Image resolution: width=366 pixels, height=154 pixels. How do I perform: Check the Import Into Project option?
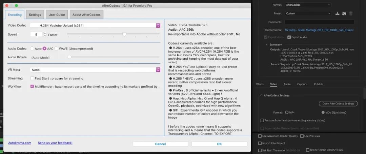click(x=260, y=143)
